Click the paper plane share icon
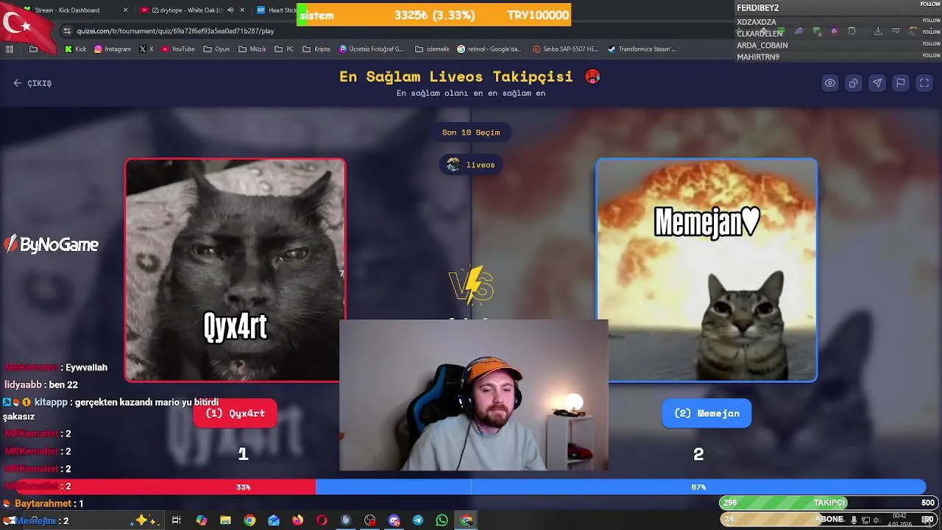This screenshot has width=942, height=530. (x=877, y=83)
